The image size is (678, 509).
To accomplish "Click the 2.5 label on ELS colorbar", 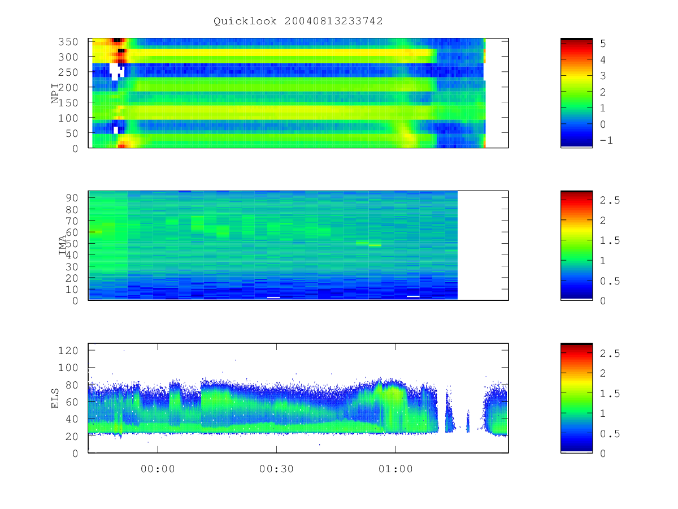I will (610, 353).
